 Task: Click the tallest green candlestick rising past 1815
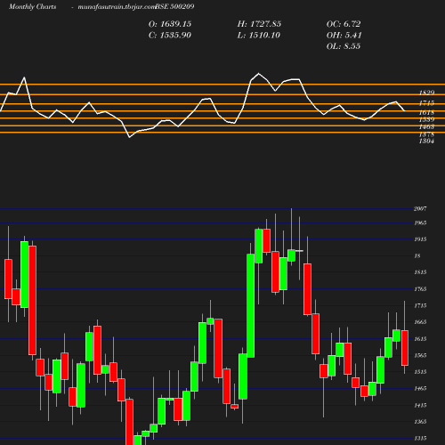click(251, 305)
